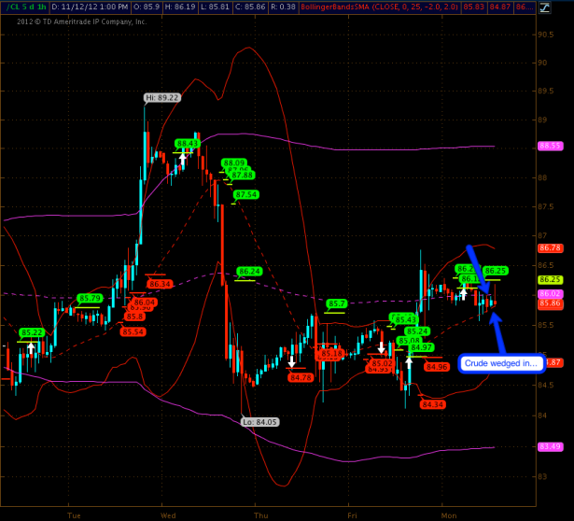574x521 pixels.
Task: Open the 'Crude wedged in...' annotation note
Action: coord(503,363)
